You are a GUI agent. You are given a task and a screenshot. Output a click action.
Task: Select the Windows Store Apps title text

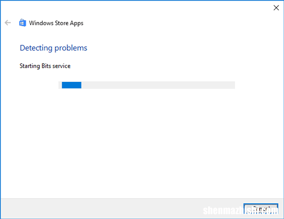(x=56, y=23)
